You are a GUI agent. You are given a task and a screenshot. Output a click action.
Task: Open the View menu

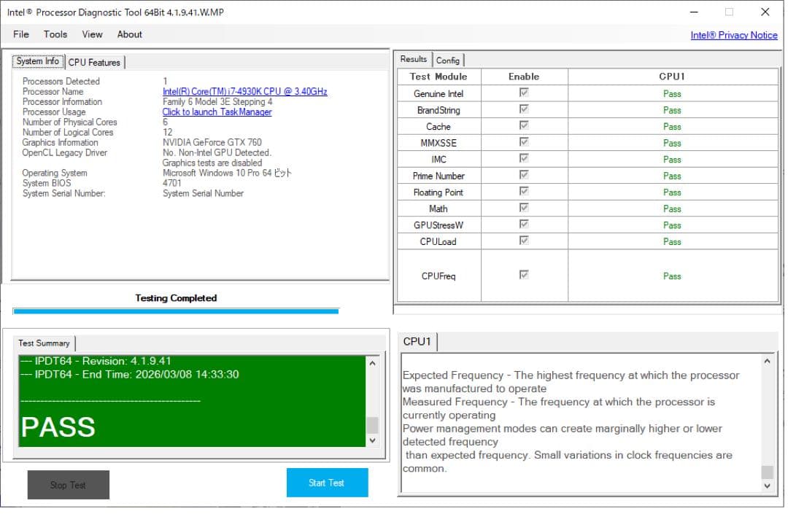coord(92,34)
